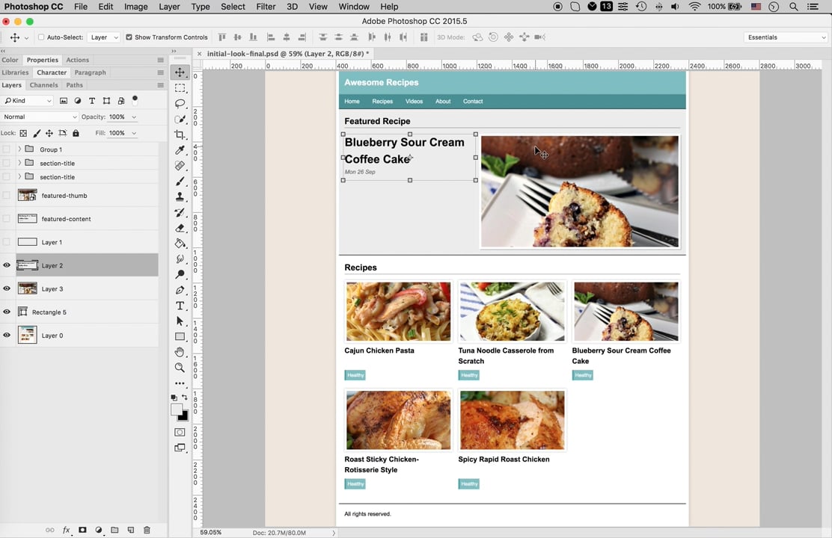Open Fill value dropdown arrow
The height and width of the screenshot is (538, 832).
pyautogui.click(x=134, y=133)
